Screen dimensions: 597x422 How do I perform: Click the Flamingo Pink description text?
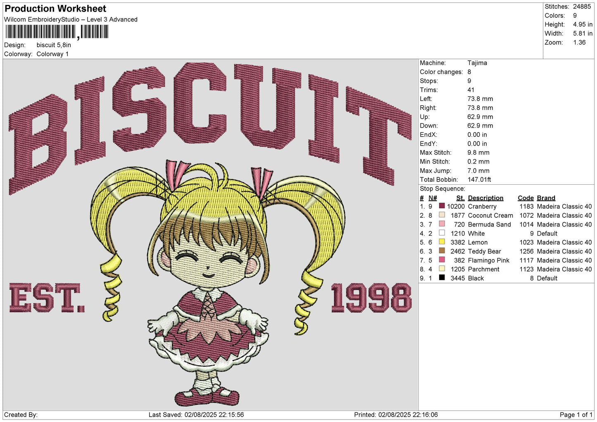pyautogui.click(x=489, y=260)
